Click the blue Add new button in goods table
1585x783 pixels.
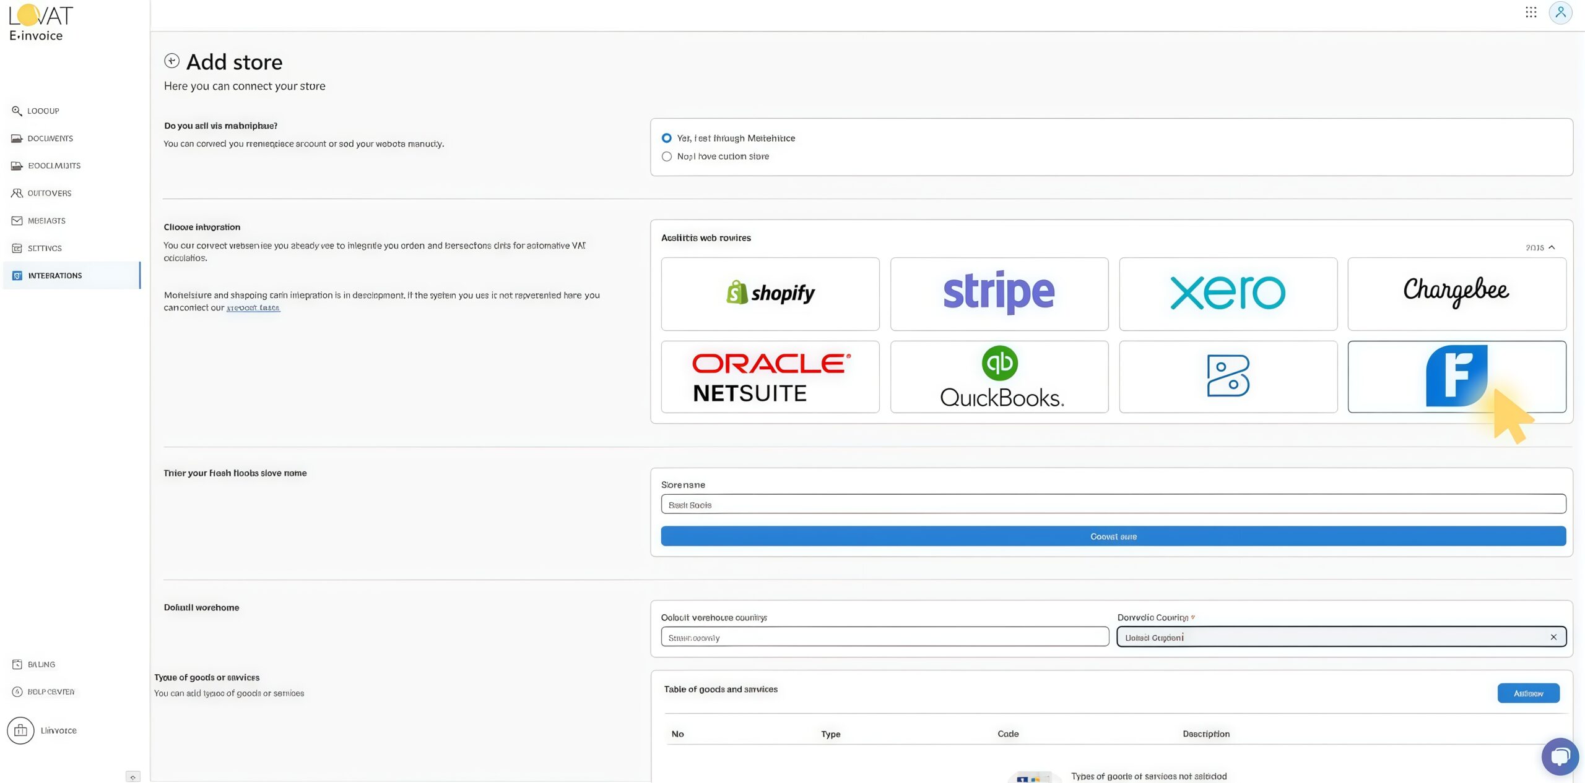(x=1528, y=693)
